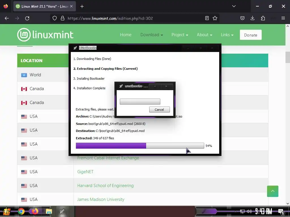The height and width of the screenshot is (217, 290).
Task: Click the Donate button
Action: point(251,35)
